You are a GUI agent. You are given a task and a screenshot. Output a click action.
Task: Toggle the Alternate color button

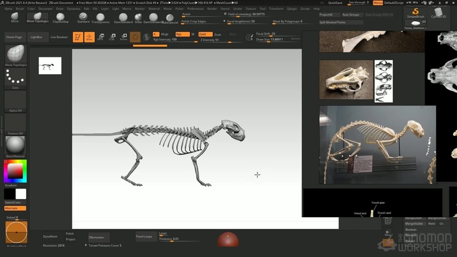coord(15,208)
